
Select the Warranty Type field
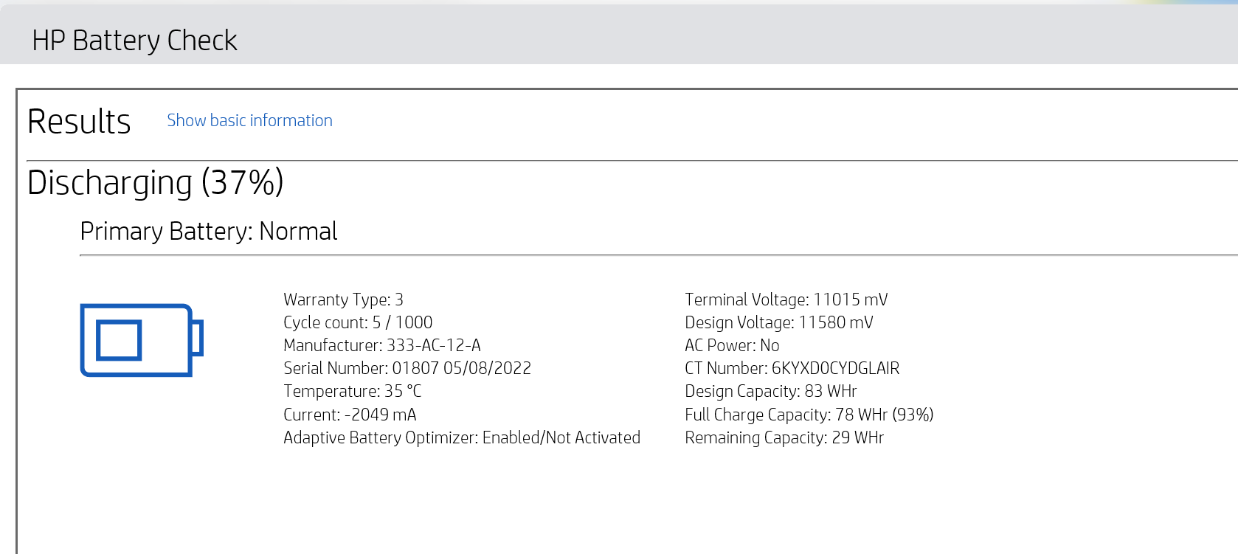pos(342,299)
